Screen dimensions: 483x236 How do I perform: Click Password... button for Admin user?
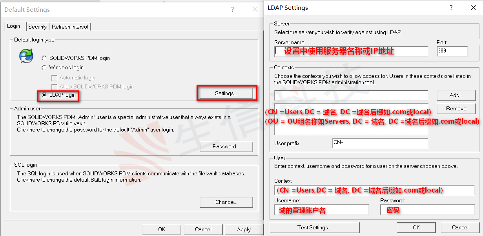226,146
